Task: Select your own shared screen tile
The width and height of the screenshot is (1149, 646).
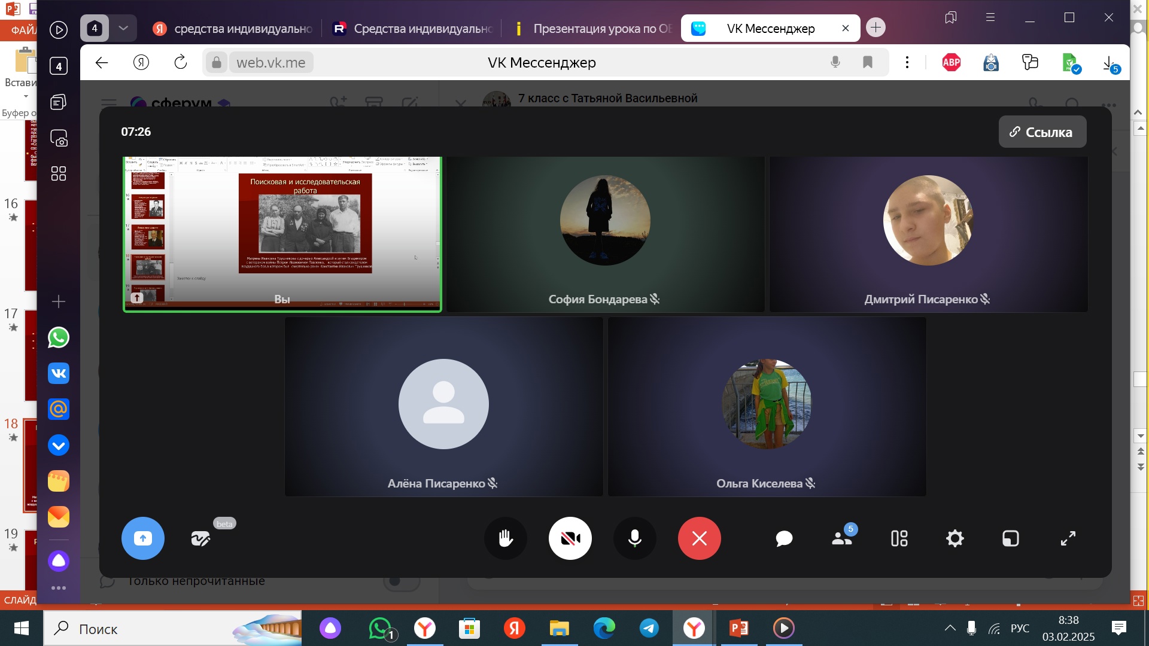Action: 282,234
